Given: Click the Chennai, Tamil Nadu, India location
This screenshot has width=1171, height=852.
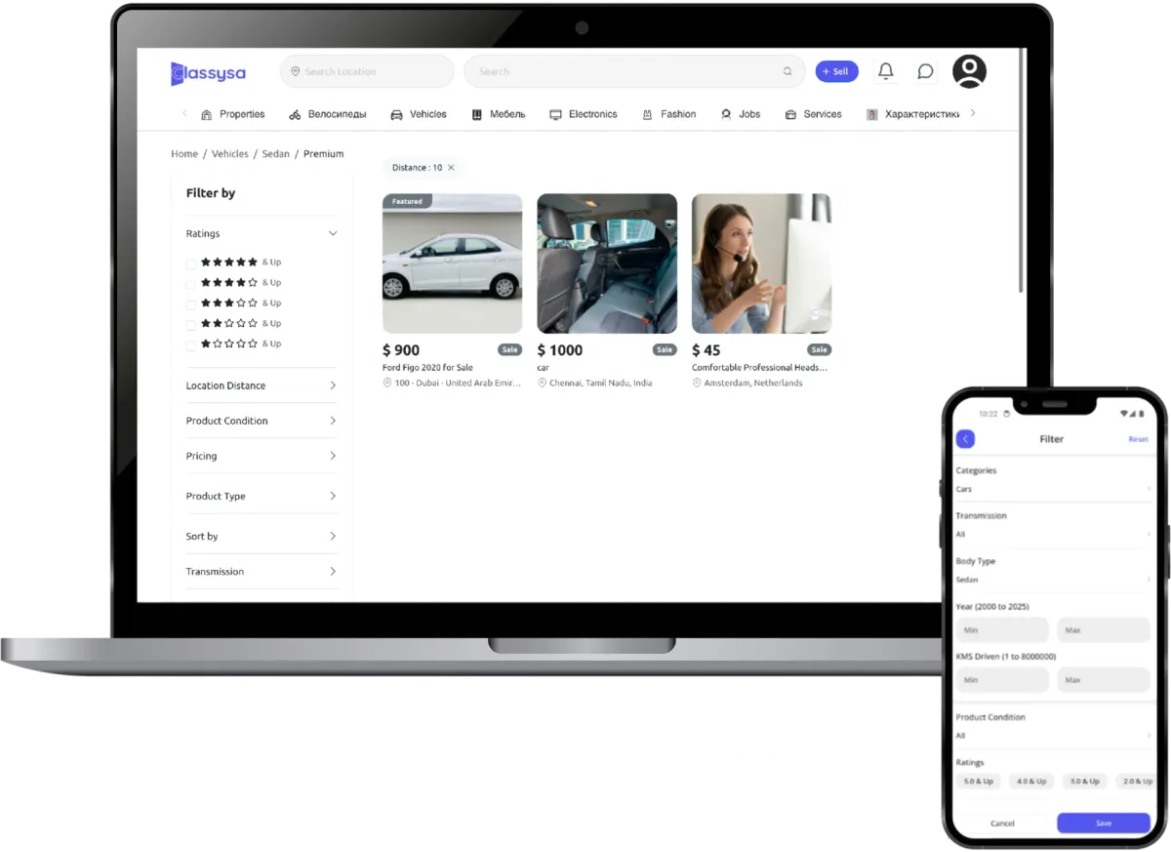Looking at the screenshot, I should [x=601, y=384].
